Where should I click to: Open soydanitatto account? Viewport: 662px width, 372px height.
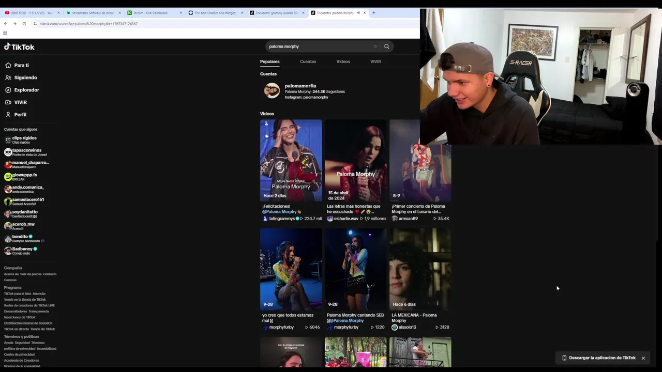[x=21, y=214]
